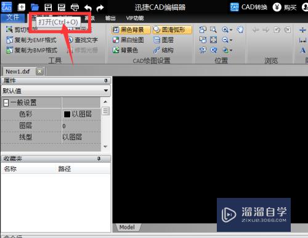The image size is (308, 238).
Task: Open the 图层 layers dialog
Action: tap(164, 40)
